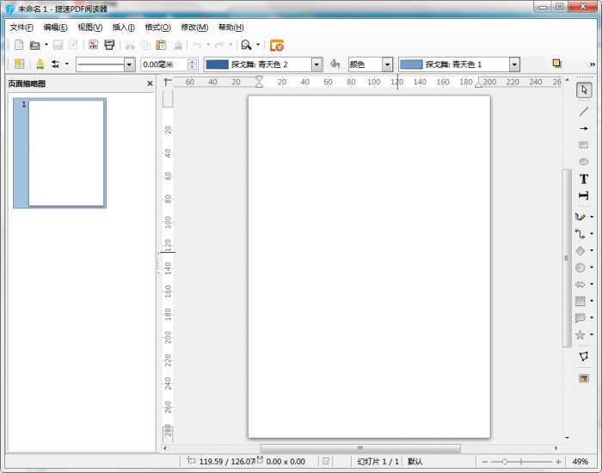The height and width of the screenshot is (473, 602).
Task: Select the Text tool in drawing toolbar
Action: 583,179
